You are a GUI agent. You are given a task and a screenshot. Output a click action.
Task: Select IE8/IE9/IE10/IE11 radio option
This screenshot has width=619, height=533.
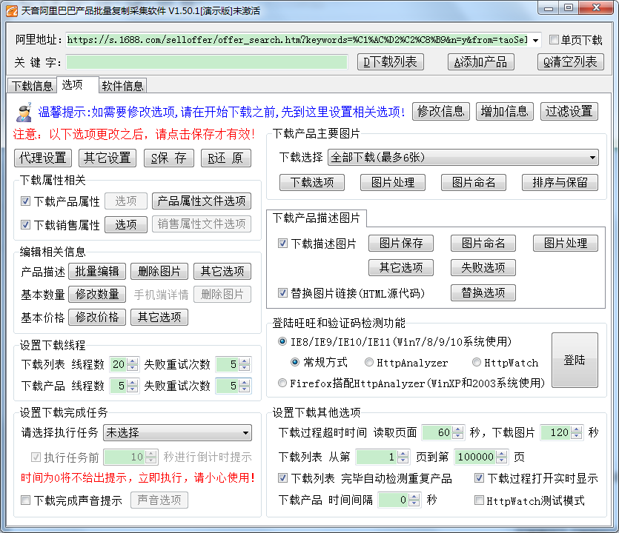click(x=282, y=341)
